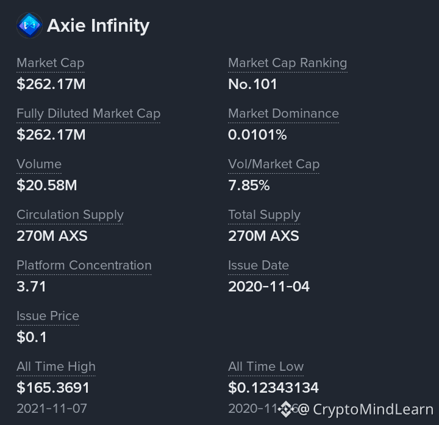Viewport: 439px width, 425px height.
Task: Select the Volume label
Action: point(39,164)
